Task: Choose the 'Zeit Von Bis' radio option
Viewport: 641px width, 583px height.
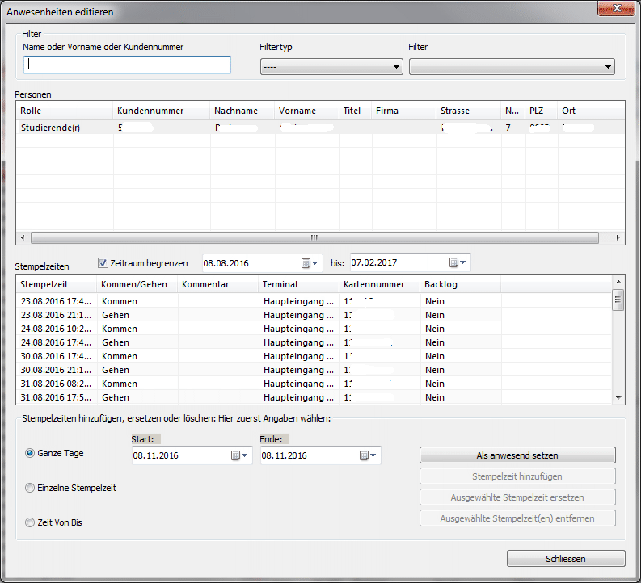Action: 31,522
